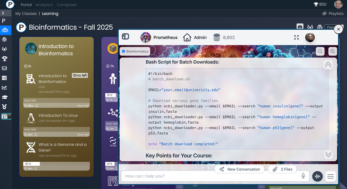Open the graduation cap sidebar icon
347x189 pixels.
tap(4, 97)
